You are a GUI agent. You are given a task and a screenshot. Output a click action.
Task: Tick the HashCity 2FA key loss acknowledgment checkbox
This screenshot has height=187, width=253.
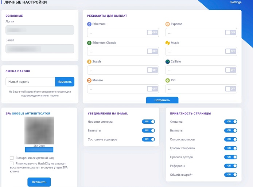click(12, 164)
